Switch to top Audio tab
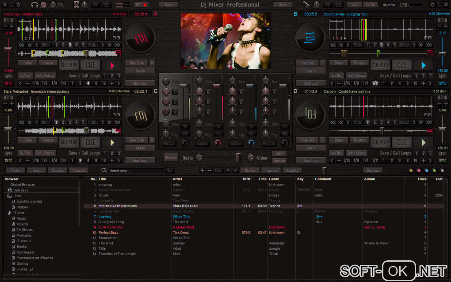451x282 pixels. point(169,4)
